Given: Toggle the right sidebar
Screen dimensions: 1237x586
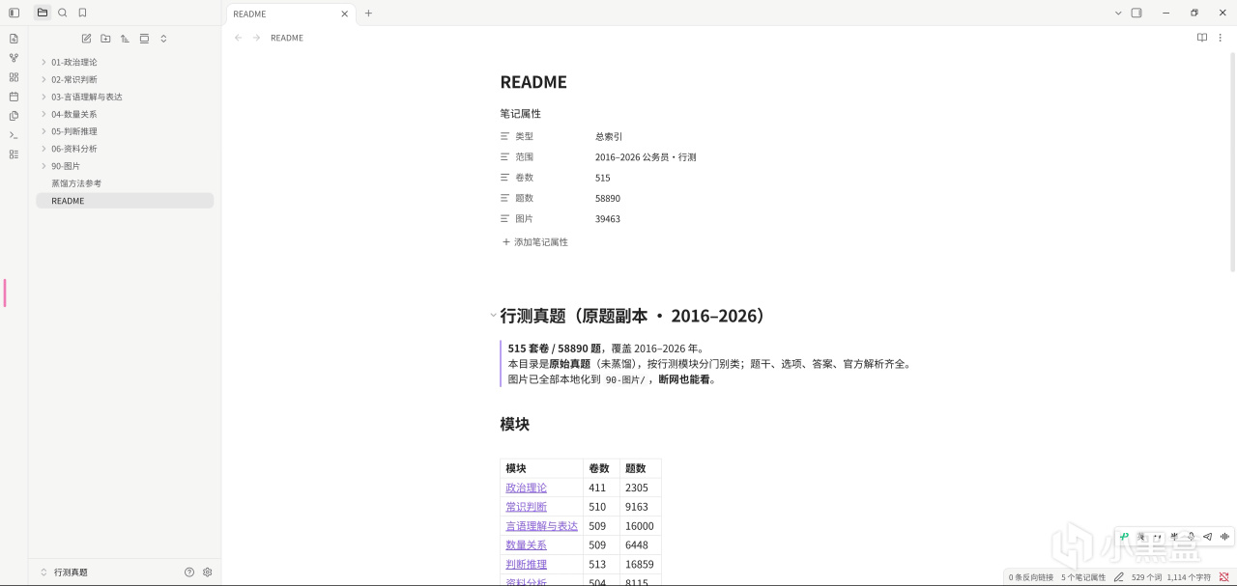Looking at the screenshot, I should coord(1136,13).
